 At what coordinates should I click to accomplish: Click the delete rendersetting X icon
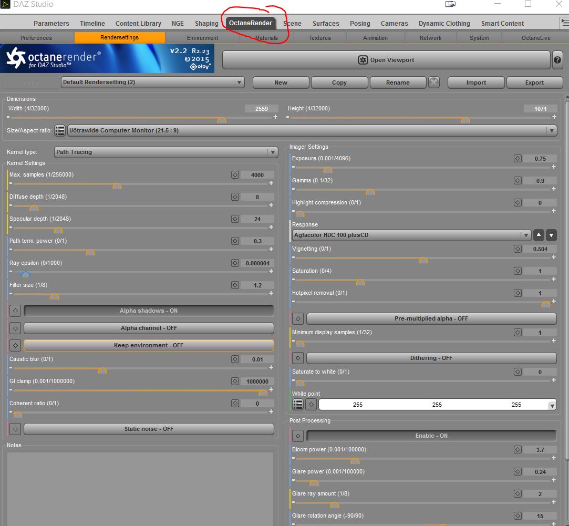coord(433,82)
